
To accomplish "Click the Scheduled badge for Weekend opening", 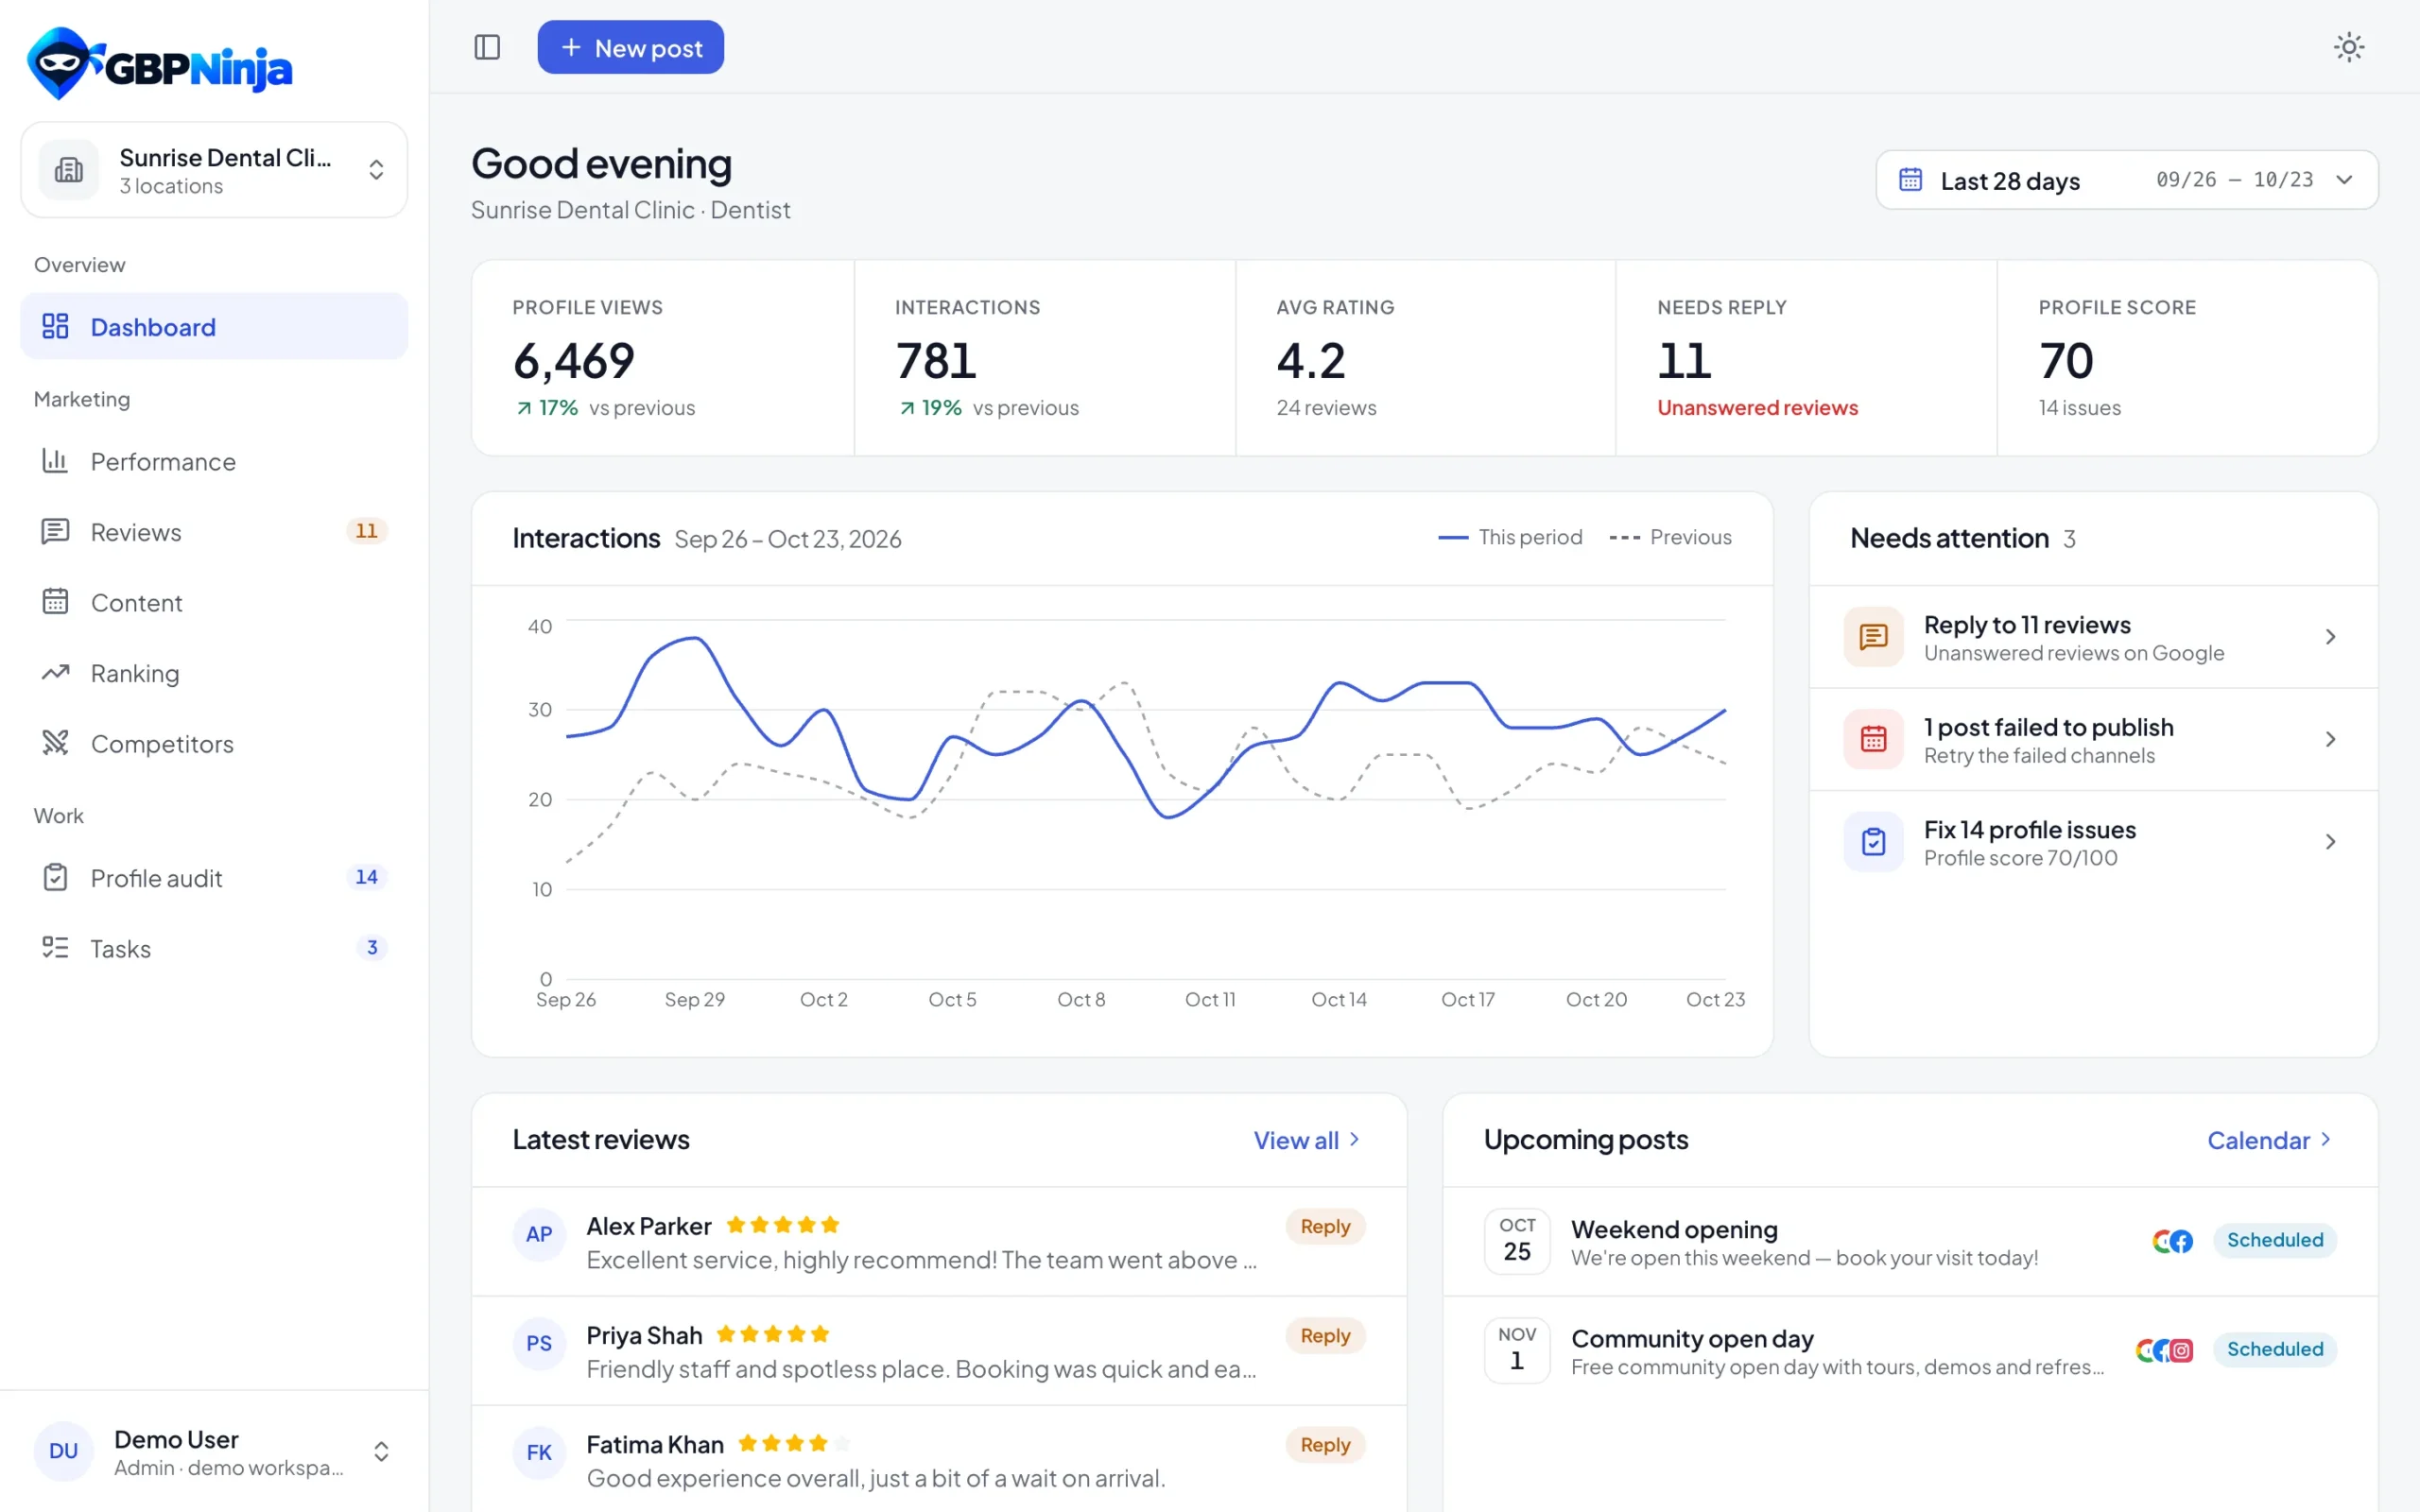I will click(x=2274, y=1241).
